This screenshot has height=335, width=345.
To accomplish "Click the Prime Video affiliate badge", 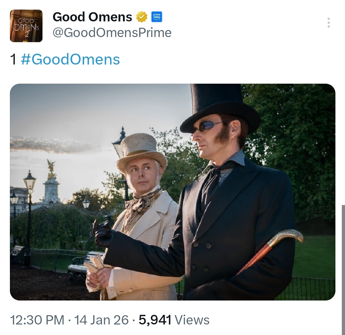I will (157, 17).
